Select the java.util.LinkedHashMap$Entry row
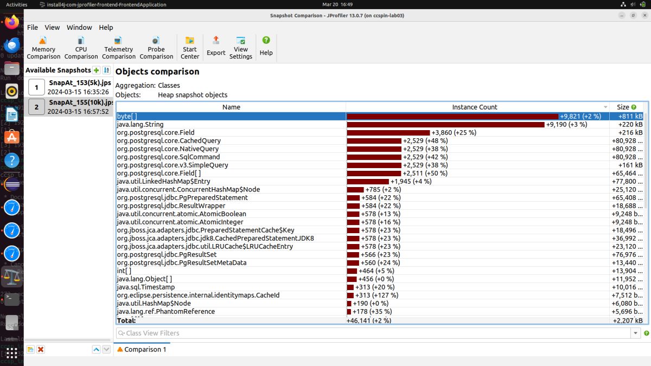Image resolution: width=651 pixels, height=366 pixels. 380,181
